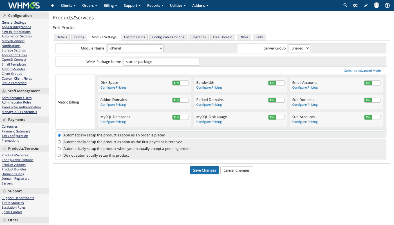Open the Server Group dropdown
Screen dimensions: 394x225
[x=299, y=48]
